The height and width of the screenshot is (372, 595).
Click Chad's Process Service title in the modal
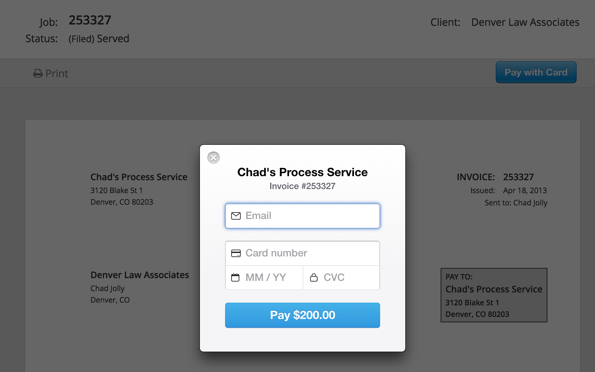[x=302, y=172]
